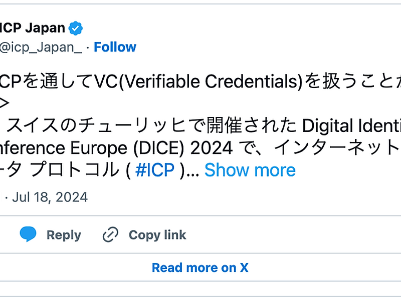Click the Copy link label text
Viewport: 401px width, 300px height.
(157, 234)
